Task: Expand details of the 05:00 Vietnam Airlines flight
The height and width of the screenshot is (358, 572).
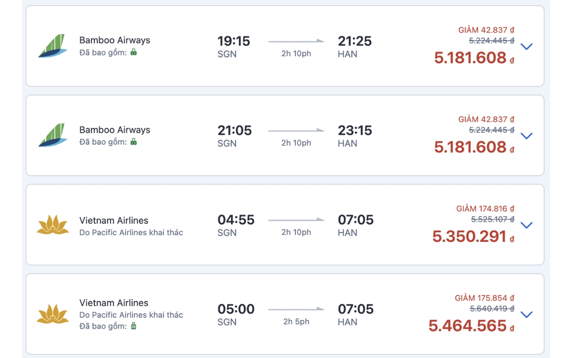Action: click(x=527, y=315)
